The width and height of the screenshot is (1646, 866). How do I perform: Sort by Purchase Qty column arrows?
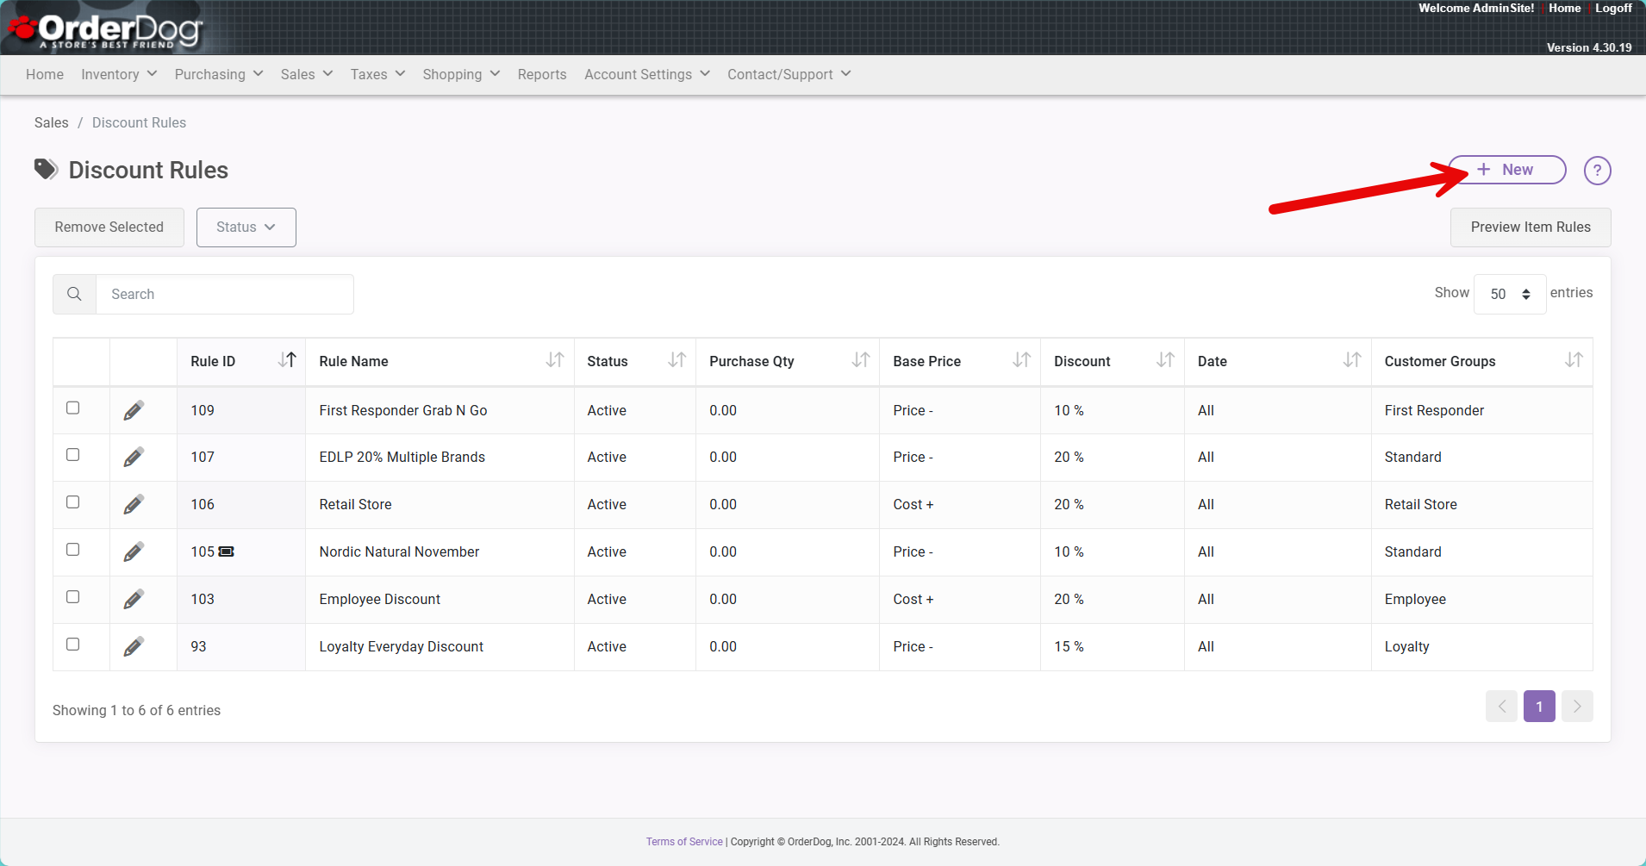[x=861, y=360]
